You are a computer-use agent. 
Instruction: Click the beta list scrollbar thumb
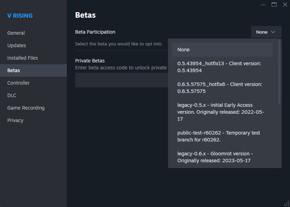279,72
